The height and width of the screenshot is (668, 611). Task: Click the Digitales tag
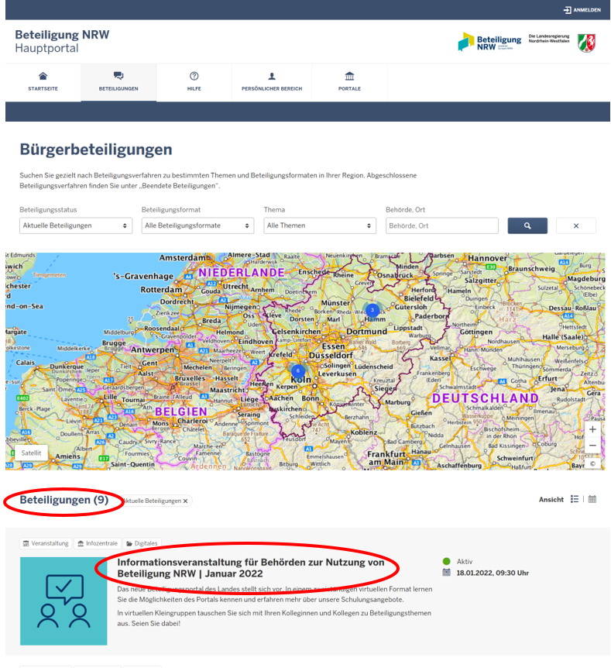[142, 543]
